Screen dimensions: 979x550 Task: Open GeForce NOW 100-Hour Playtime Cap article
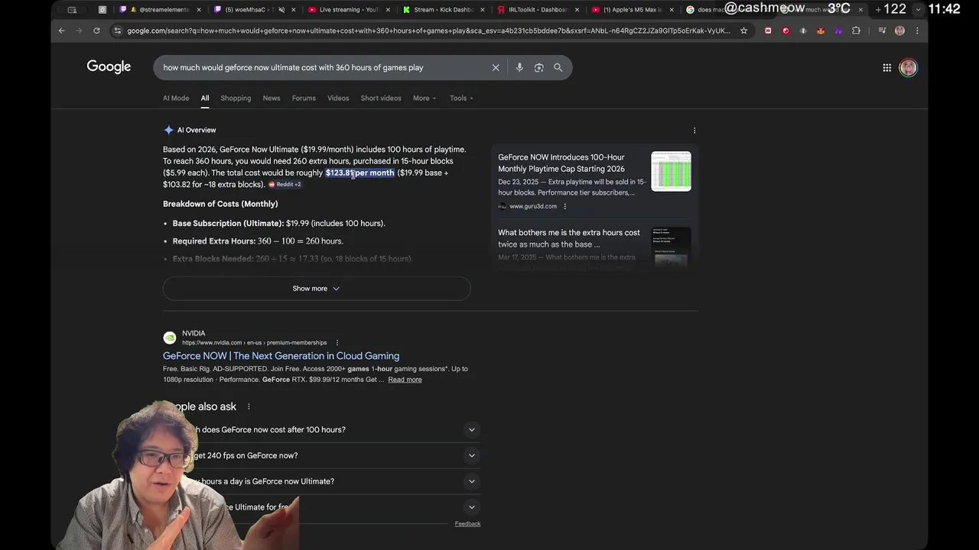click(561, 163)
